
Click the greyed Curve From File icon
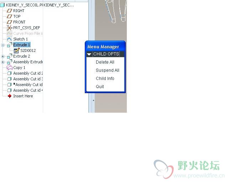coord(10,33)
